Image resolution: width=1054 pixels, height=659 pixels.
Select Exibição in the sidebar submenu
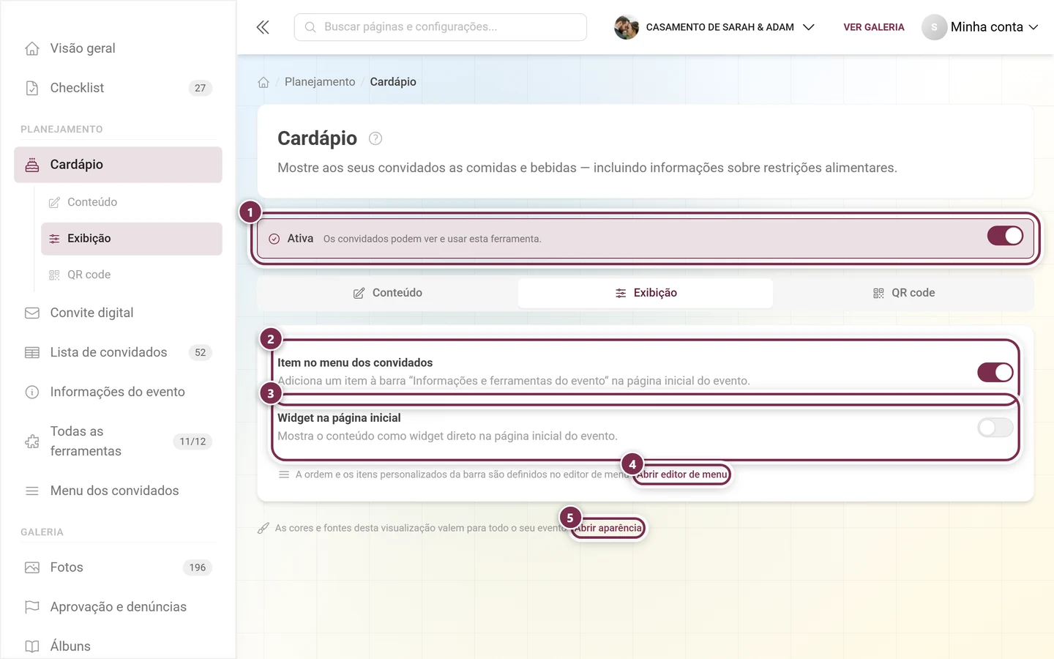[x=132, y=239]
